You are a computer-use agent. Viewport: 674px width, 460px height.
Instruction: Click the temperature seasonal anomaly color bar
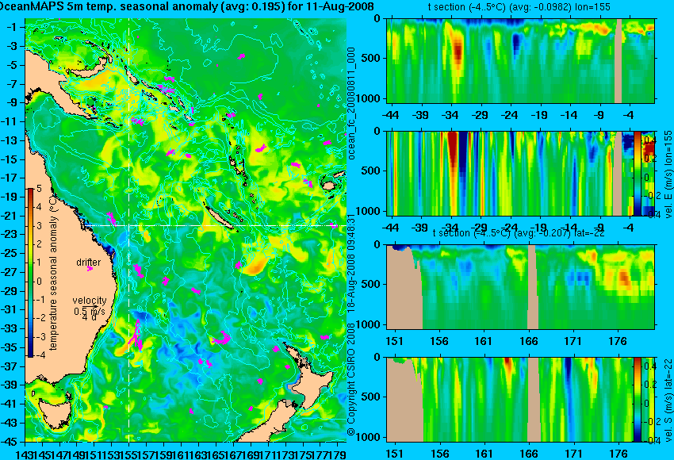pos(30,273)
